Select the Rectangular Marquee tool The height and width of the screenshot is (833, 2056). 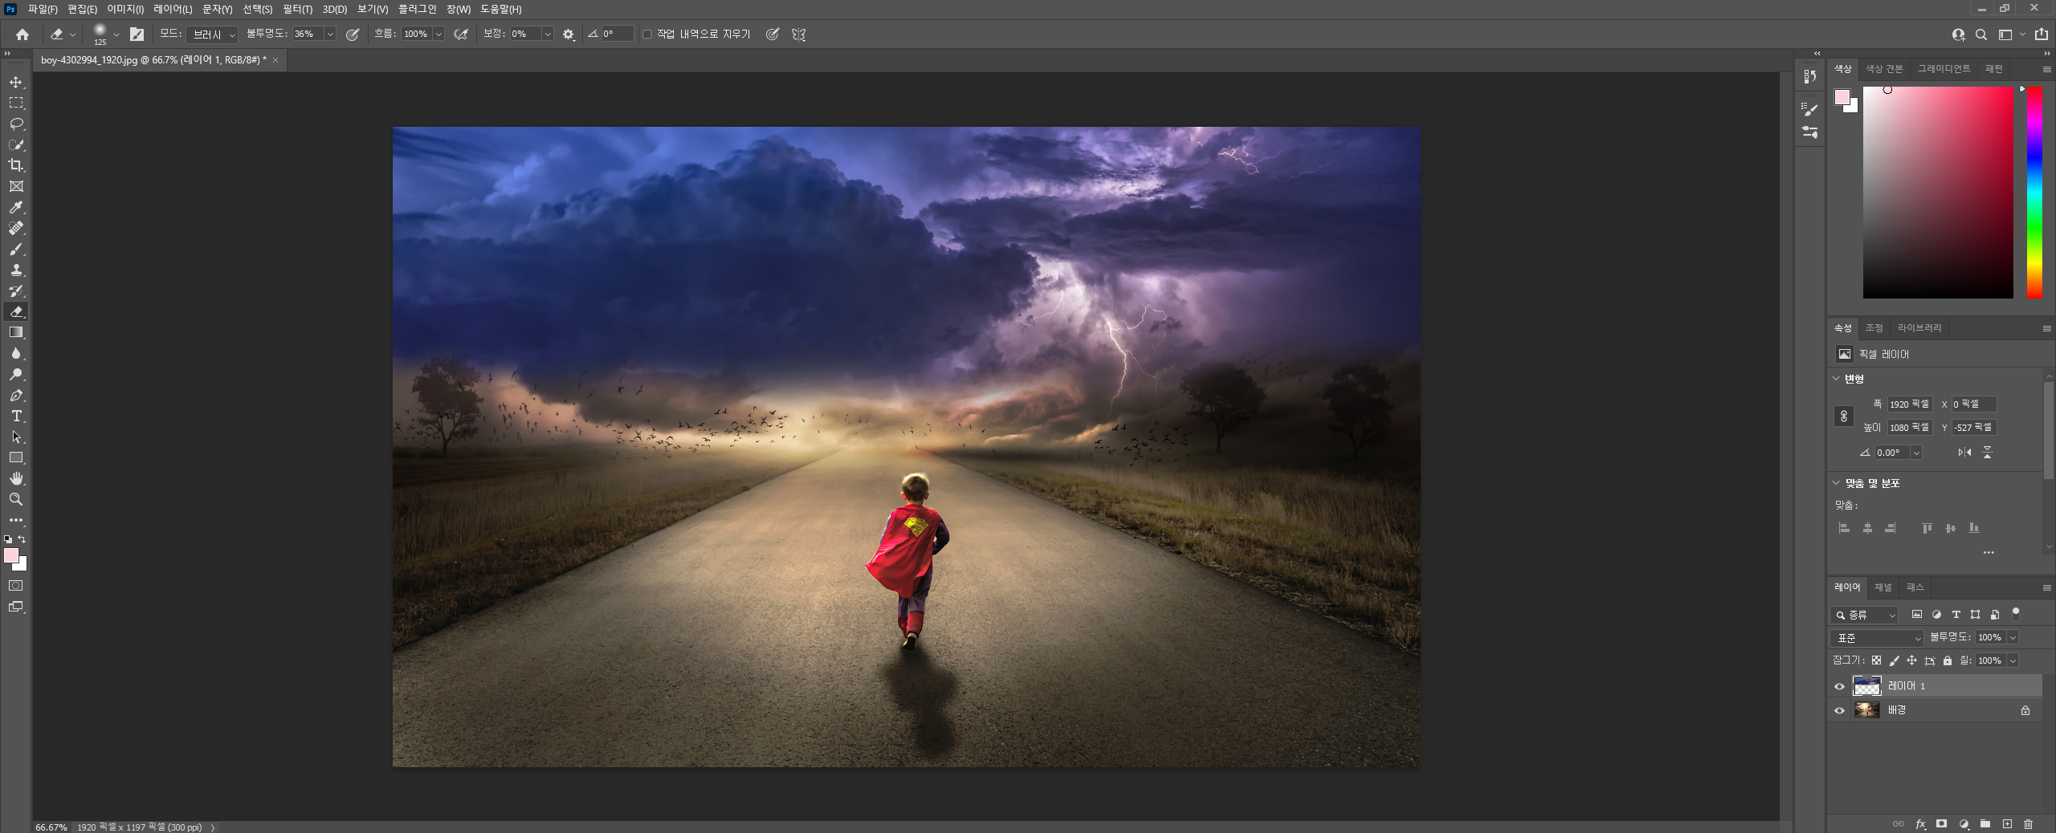point(16,103)
